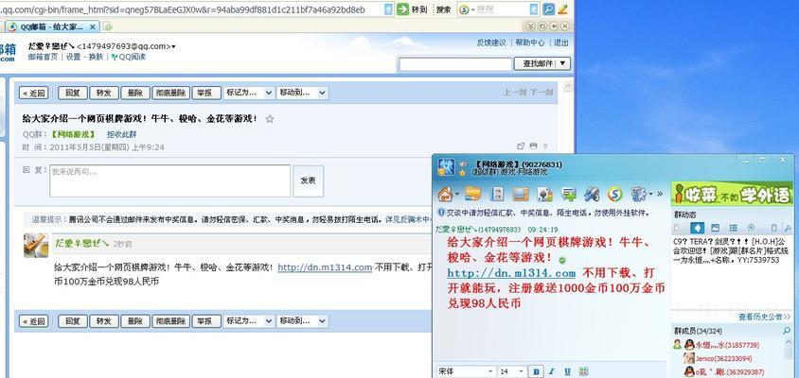Click the QQ group avatar in chat title
The height and width of the screenshot is (378, 799).
pyautogui.click(x=446, y=167)
